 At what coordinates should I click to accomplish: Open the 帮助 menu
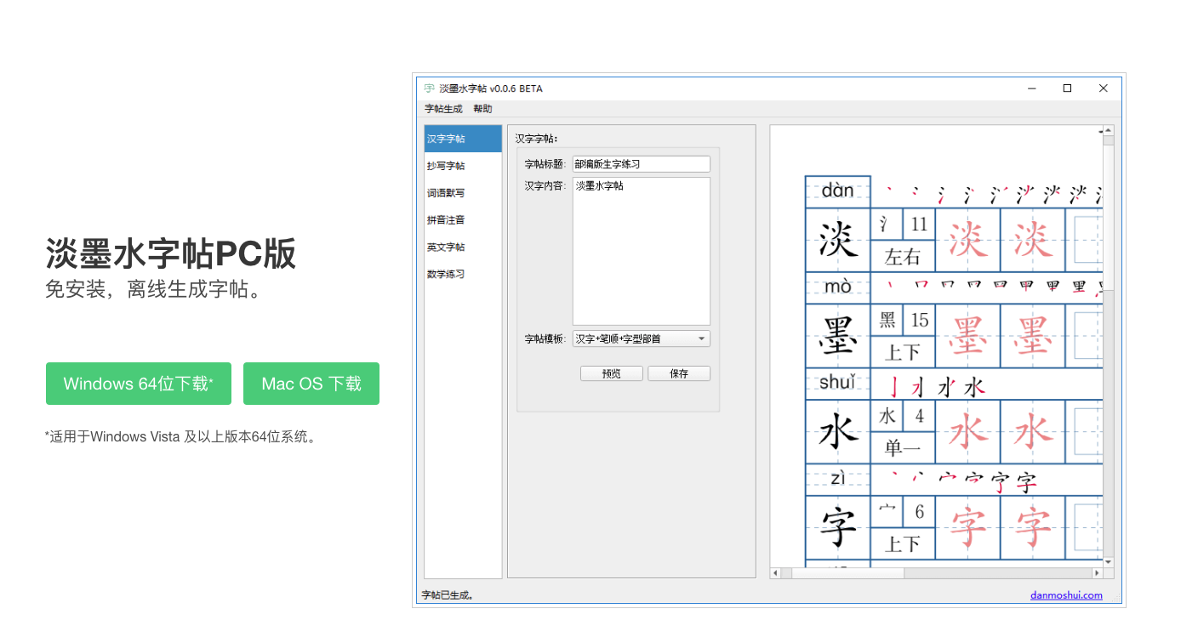click(482, 109)
